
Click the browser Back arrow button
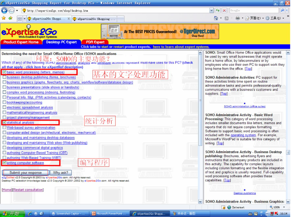[4, 11]
